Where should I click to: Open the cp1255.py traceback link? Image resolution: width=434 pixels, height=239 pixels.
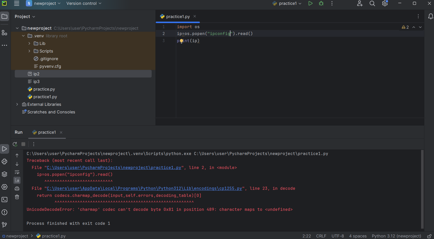click(x=144, y=189)
